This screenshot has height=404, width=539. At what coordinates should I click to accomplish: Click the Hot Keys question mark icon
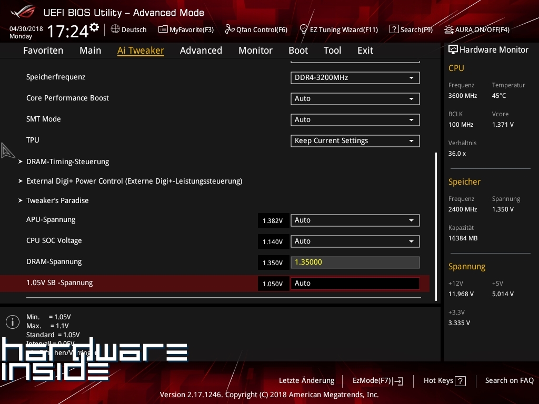(460, 381)
